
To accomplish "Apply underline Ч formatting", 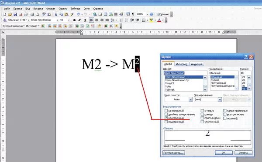I will pyautogui.click(x=85, y=20).
